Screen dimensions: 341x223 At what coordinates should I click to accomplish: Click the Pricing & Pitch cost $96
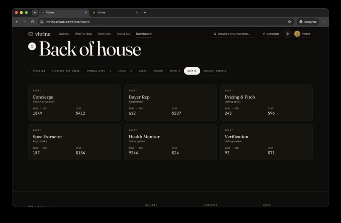click(271, 113)
